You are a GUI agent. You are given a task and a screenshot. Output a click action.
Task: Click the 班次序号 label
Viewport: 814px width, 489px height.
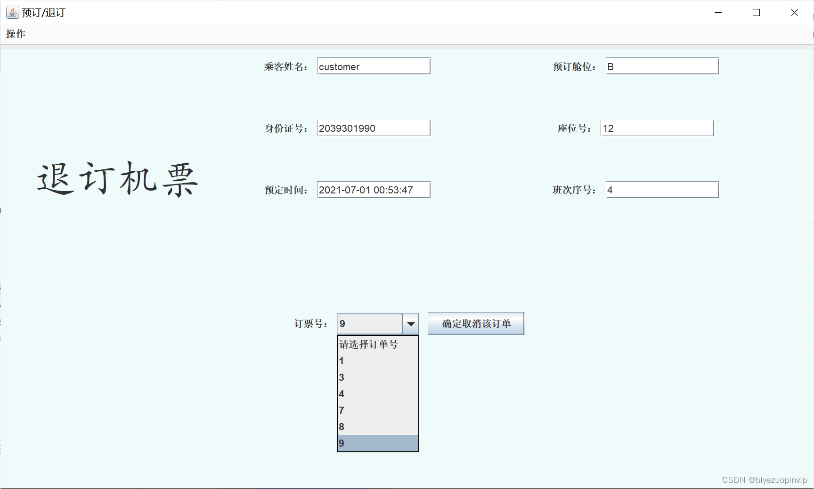(574, 190)
